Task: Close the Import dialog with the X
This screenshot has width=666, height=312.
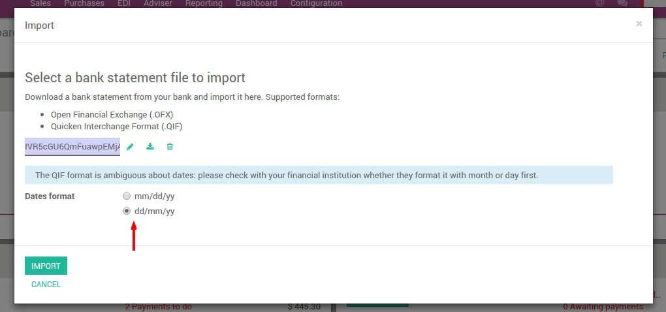Action: click(x=639, y=24)
